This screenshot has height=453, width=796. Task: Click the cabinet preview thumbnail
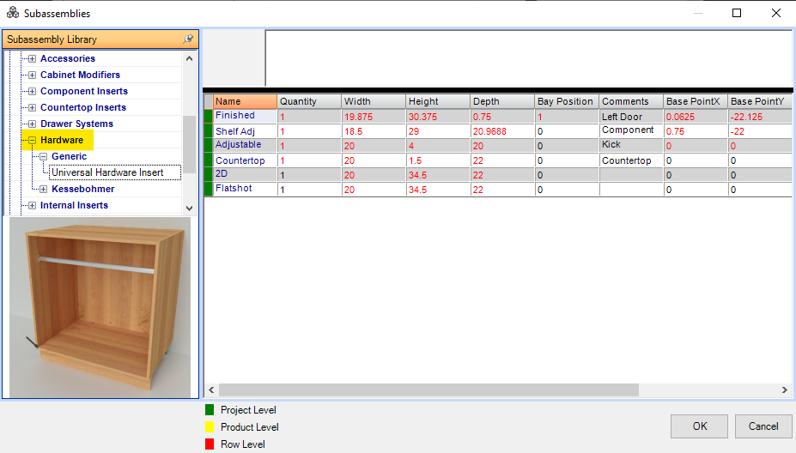pos(100,307)
